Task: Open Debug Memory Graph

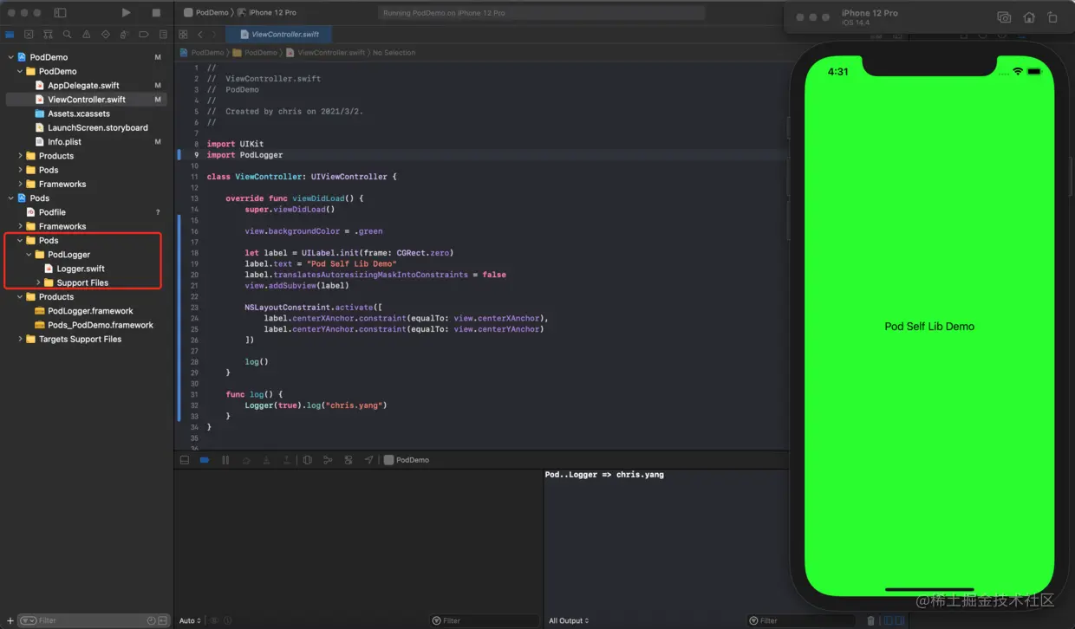Action: (x=328, y=460)
